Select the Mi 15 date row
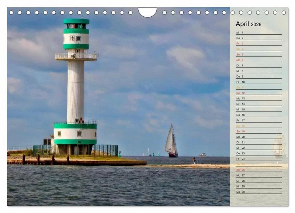 pos(258,109)
